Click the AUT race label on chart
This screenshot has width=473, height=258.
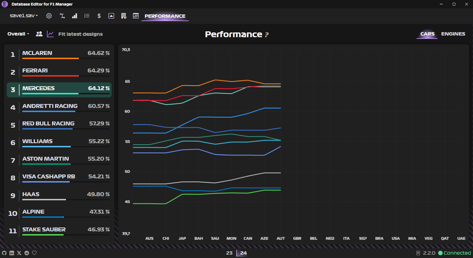tap(281, 238)
